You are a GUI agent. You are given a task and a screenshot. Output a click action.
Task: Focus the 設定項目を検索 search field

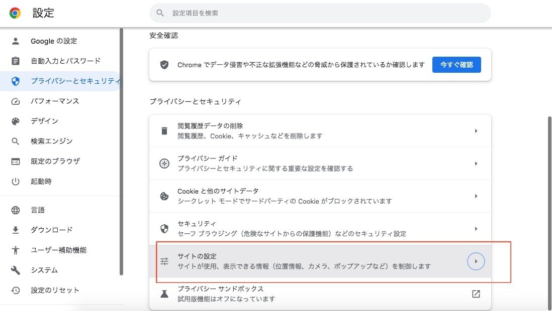coord(320,13)
